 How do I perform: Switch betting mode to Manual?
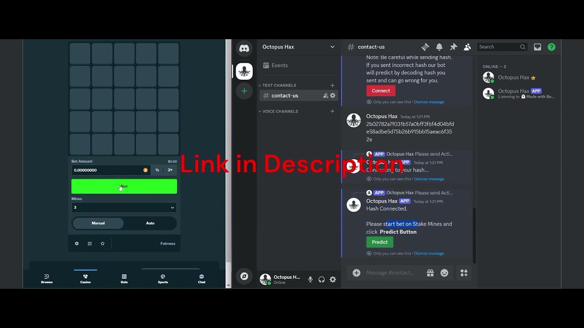[x=98, y=223]
